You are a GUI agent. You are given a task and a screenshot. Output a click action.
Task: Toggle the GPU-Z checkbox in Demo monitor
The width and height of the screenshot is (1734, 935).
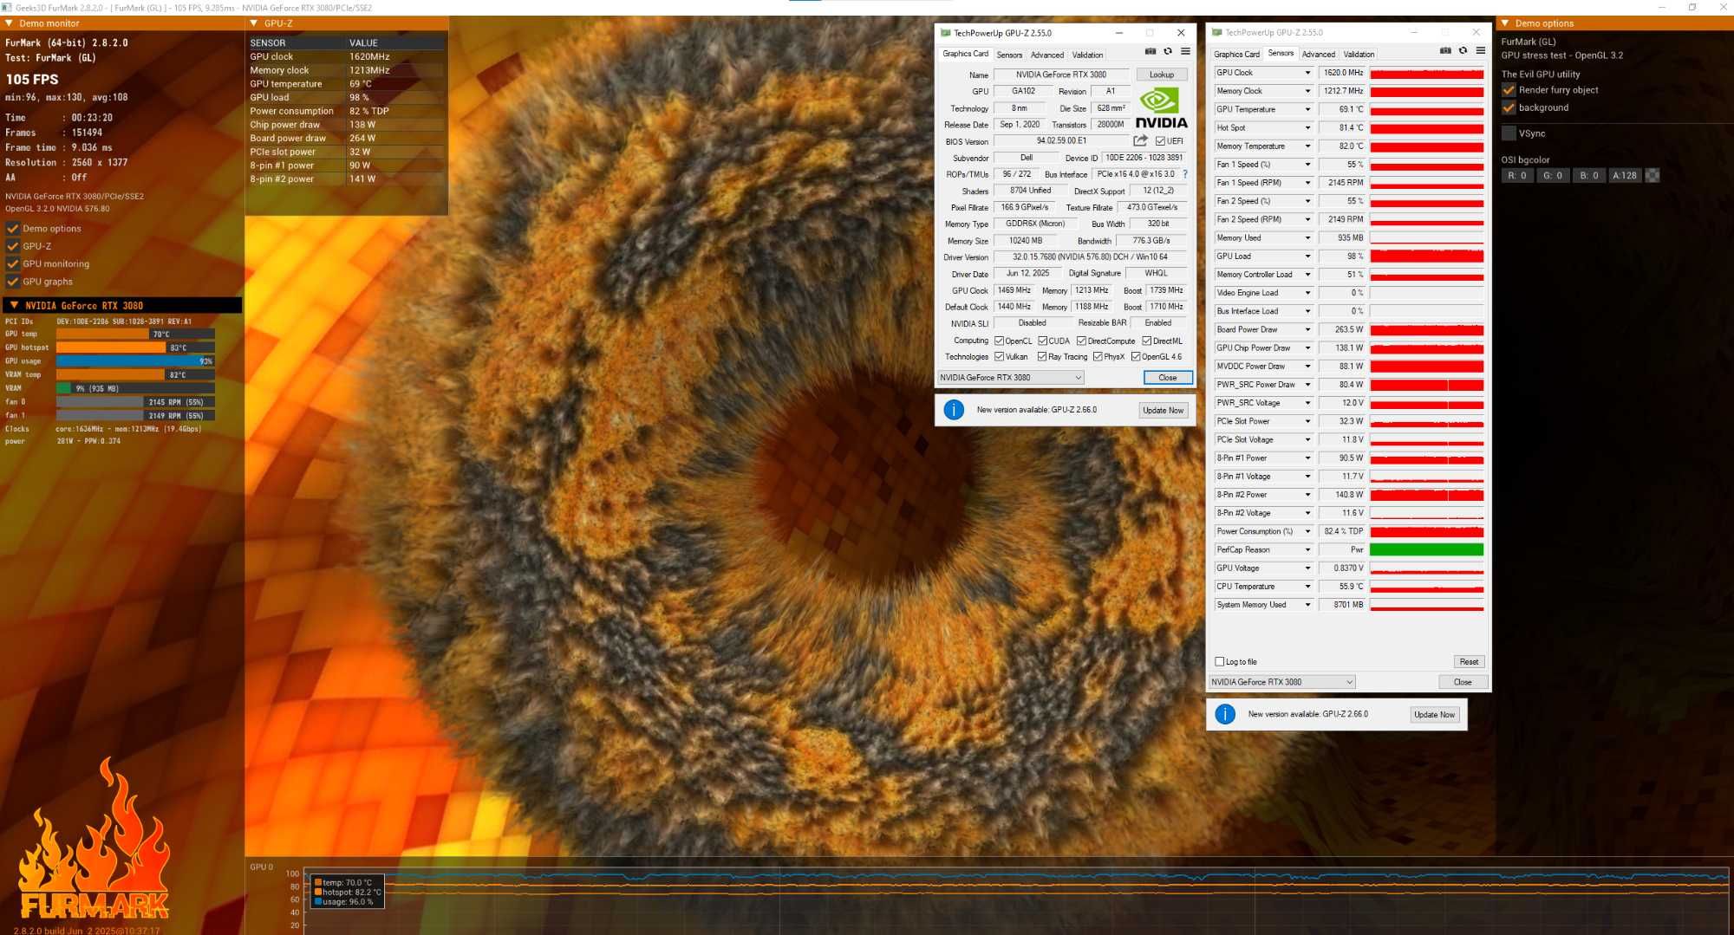pos(13,246)
